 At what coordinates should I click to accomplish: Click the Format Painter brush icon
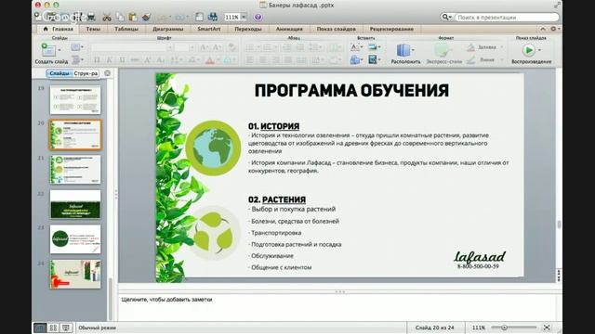click(x=146, y=17)
